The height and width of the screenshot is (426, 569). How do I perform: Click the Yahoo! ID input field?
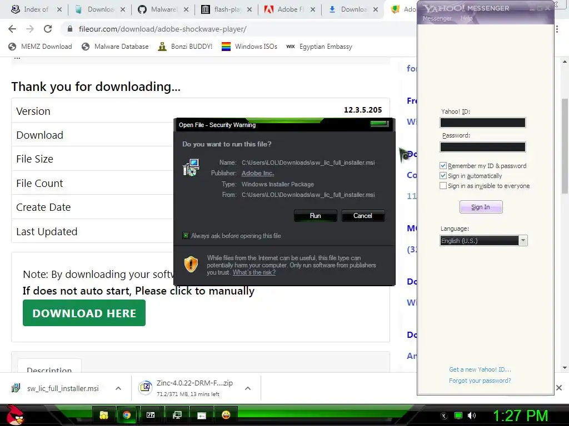coord(483,123)
